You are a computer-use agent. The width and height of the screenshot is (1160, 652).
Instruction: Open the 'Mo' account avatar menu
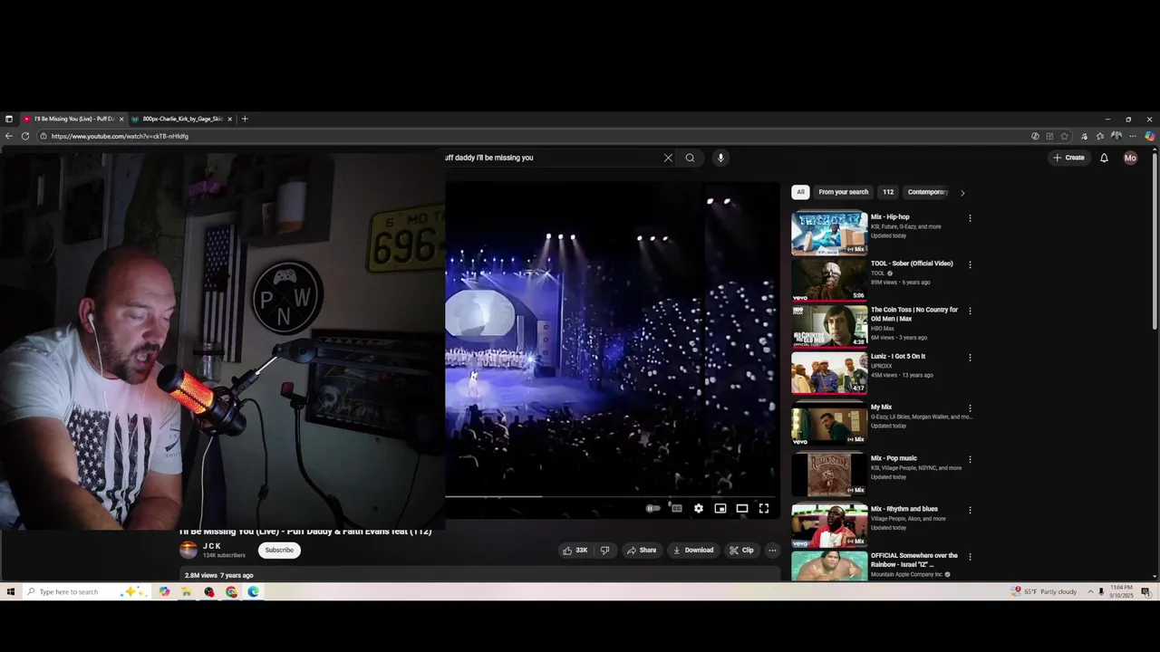point(1130,158)
